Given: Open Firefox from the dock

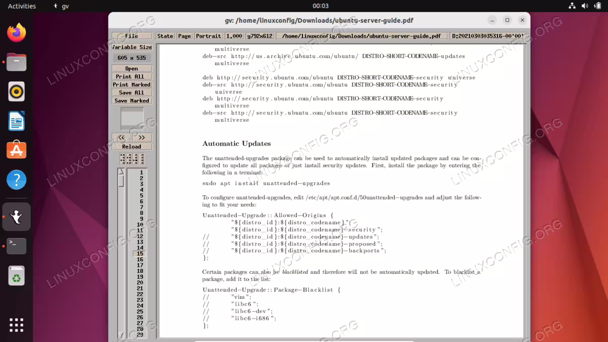Looking at the screenshot, I should pyautogui.click(x=17, y=33).
